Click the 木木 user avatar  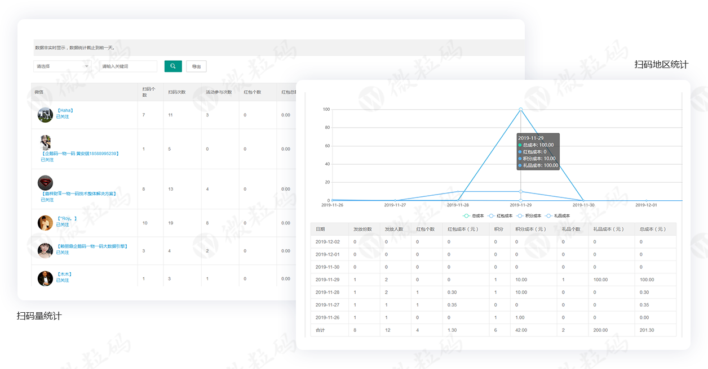coord(45,278)
